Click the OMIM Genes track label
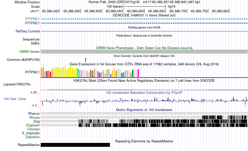This screenshot has height=151, width=248. coord(29,52)
